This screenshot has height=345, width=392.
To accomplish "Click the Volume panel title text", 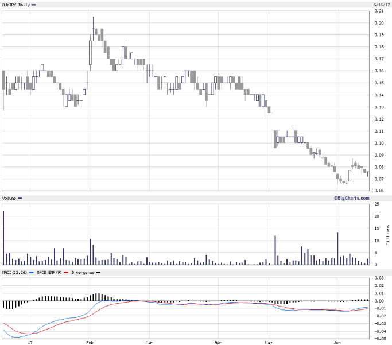I will click(9, 198).
